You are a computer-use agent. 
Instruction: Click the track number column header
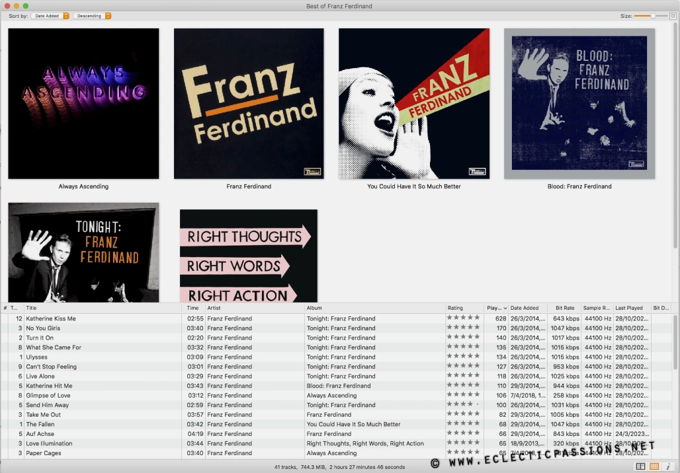(x=16, y=308)
